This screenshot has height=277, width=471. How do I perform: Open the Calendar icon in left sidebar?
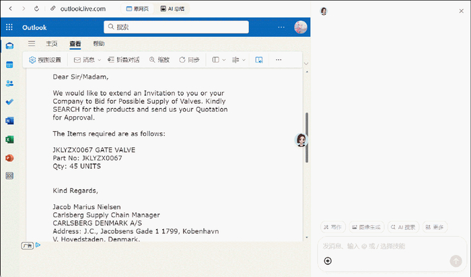(9, 65)
